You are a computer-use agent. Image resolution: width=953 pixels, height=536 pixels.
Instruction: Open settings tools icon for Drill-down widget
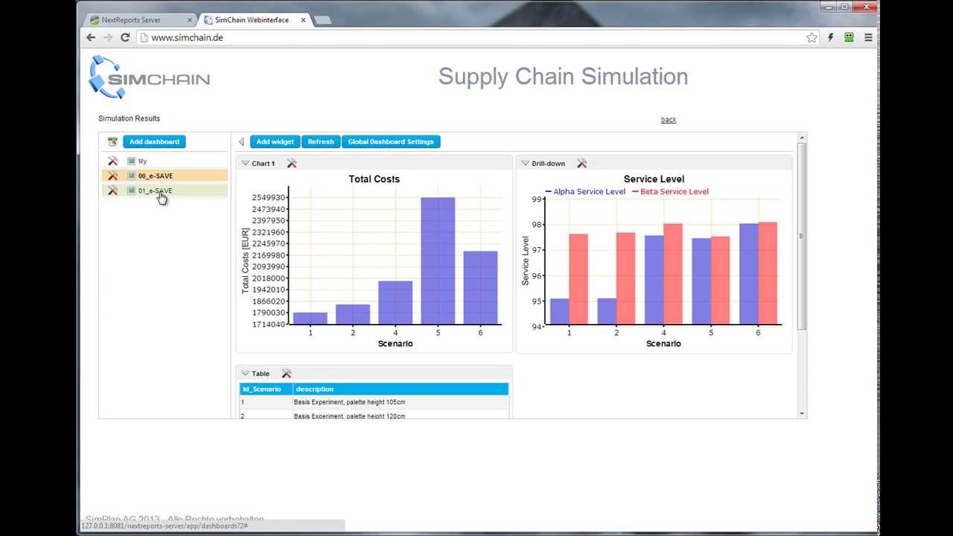582,163
